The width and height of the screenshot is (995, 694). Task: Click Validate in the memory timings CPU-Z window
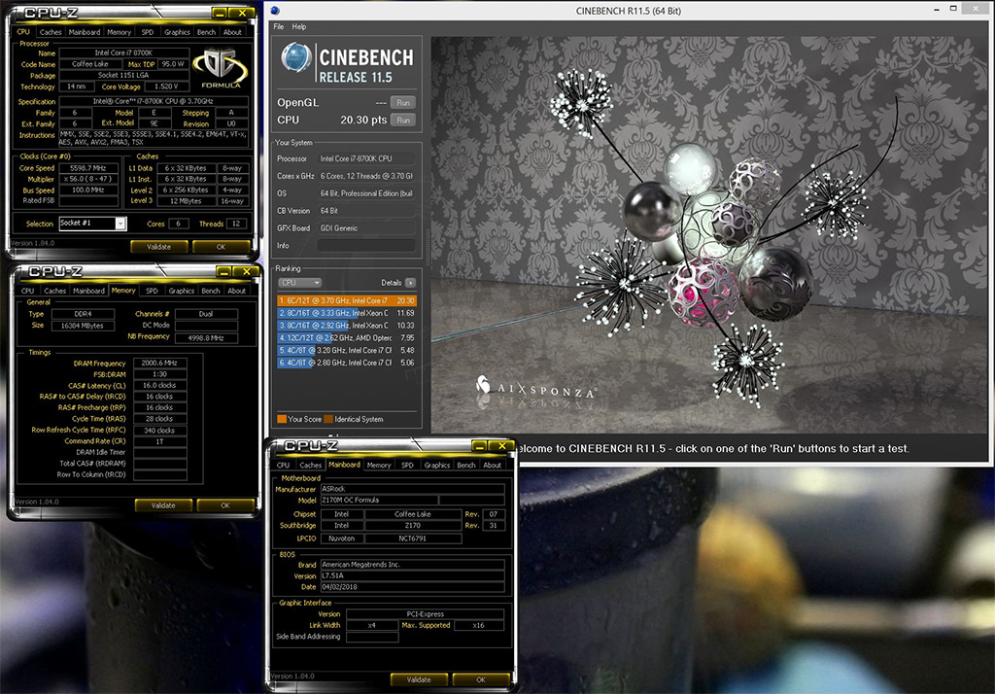(x=163, y=505)
